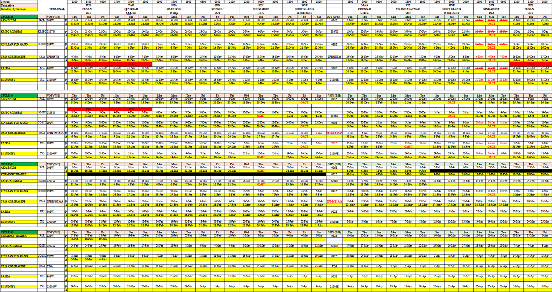Click TABEA vessel in Cycle 44

[x=19, y=143]
